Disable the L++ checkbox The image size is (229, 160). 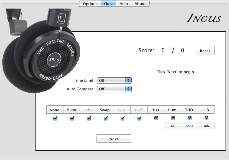click(x=122, y=118)
